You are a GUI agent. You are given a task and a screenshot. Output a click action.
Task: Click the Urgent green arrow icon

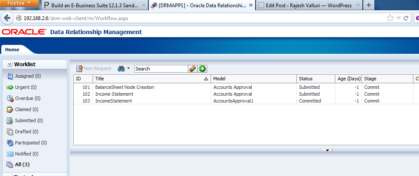(10, 87)
